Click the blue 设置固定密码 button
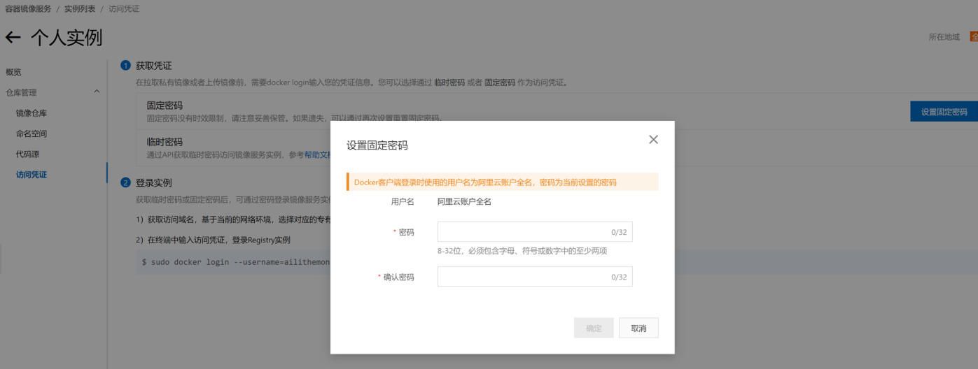 (x=943, y=112)
